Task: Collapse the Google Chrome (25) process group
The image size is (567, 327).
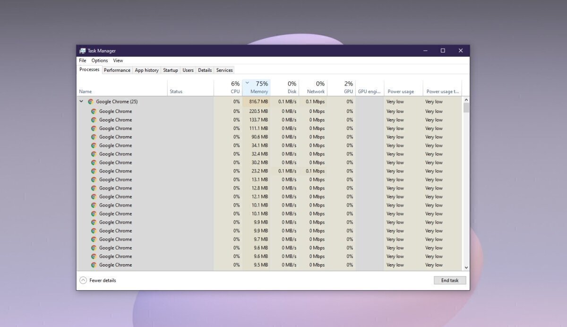Action: (x=81, y=102)
